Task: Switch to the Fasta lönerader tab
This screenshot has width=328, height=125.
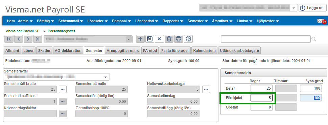Action: pyautogui.click(x=175, y=51)
